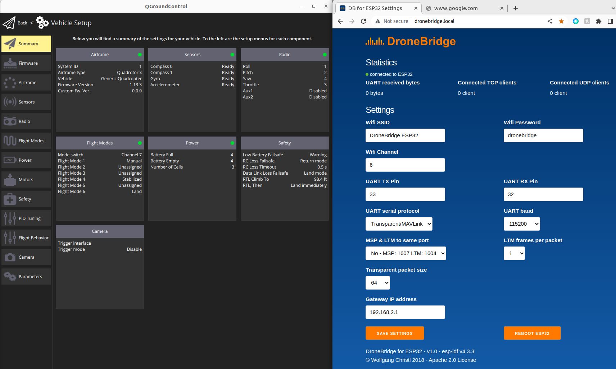Open the MSP & LTM to same port dropdown
This screenshot has height=369, width=616.
406,253
